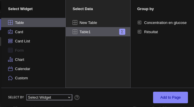Click the Card List stacked icon

[10, 41]
